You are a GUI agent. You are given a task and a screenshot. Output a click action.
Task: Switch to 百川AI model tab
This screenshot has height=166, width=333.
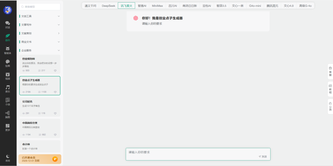[173, 6]
